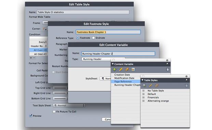Click table icon beside Alternating orange
Viewport: 212px width, 130px height.
tap(144, 101)
